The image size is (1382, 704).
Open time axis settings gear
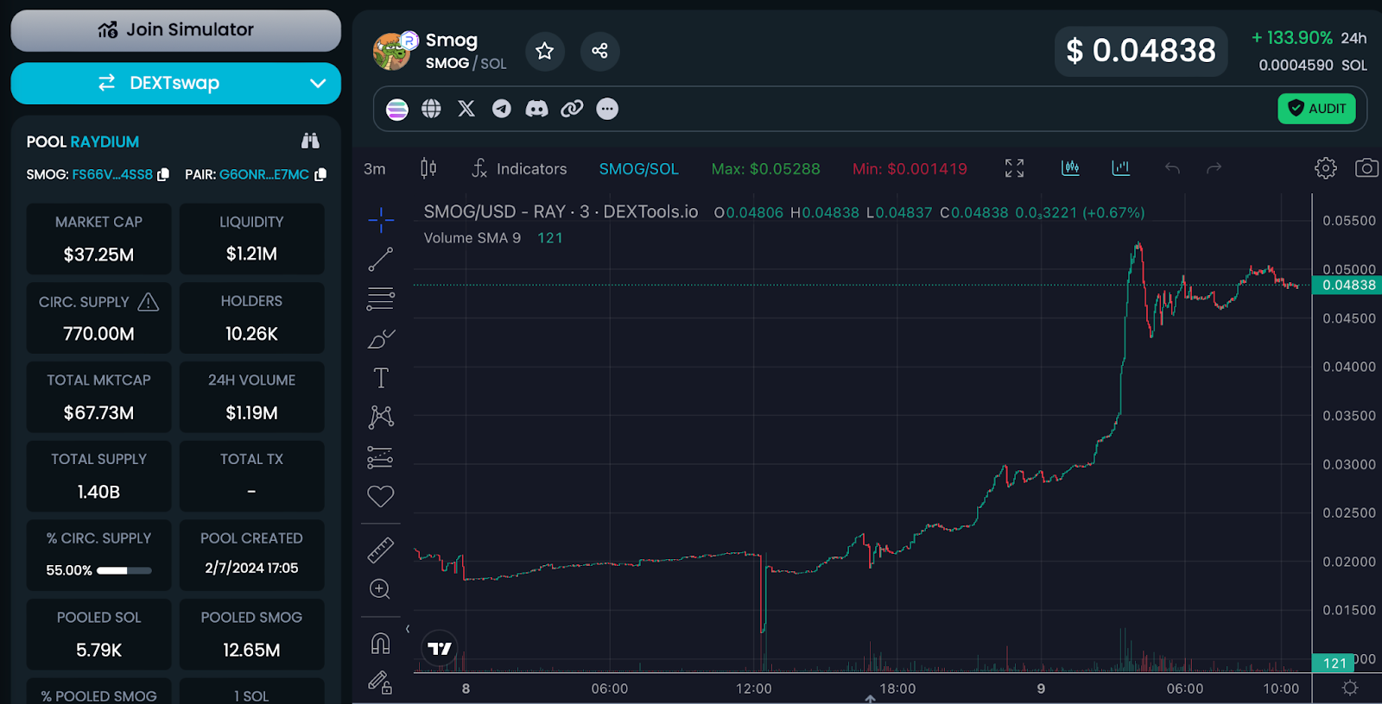click(x=1350, y=688)
